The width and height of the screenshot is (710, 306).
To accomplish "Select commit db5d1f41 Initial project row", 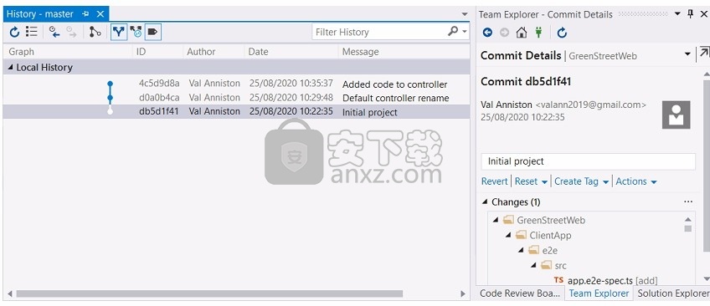I will [236, 112].
